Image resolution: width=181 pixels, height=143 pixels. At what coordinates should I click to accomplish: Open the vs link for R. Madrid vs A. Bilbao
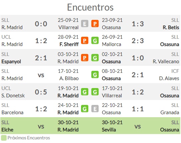[x=41, y=75]
